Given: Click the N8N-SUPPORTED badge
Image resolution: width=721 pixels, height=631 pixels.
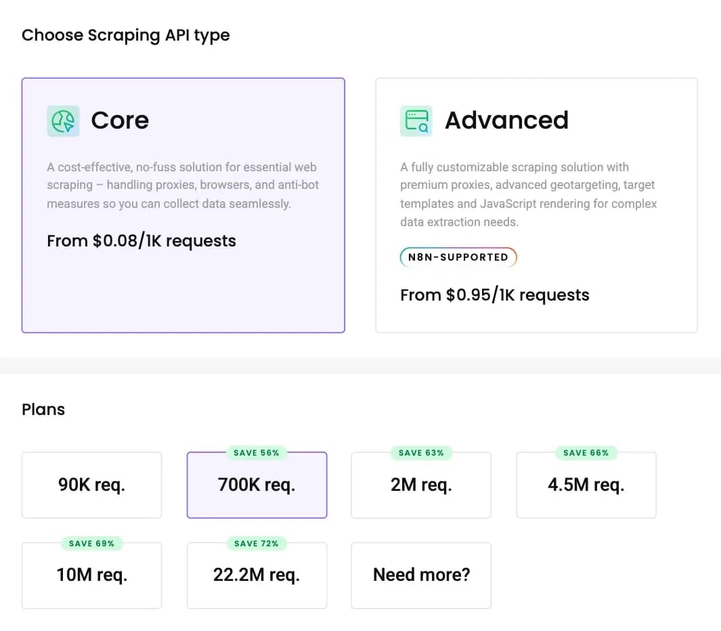Looking at the screenshot, I should (458, 257).
